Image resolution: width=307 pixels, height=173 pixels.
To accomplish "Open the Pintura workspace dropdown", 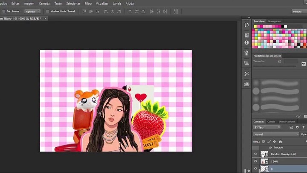I will [299, 12].
